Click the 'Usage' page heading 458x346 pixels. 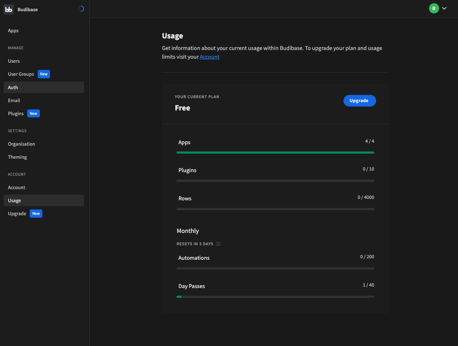coord(172,36)
